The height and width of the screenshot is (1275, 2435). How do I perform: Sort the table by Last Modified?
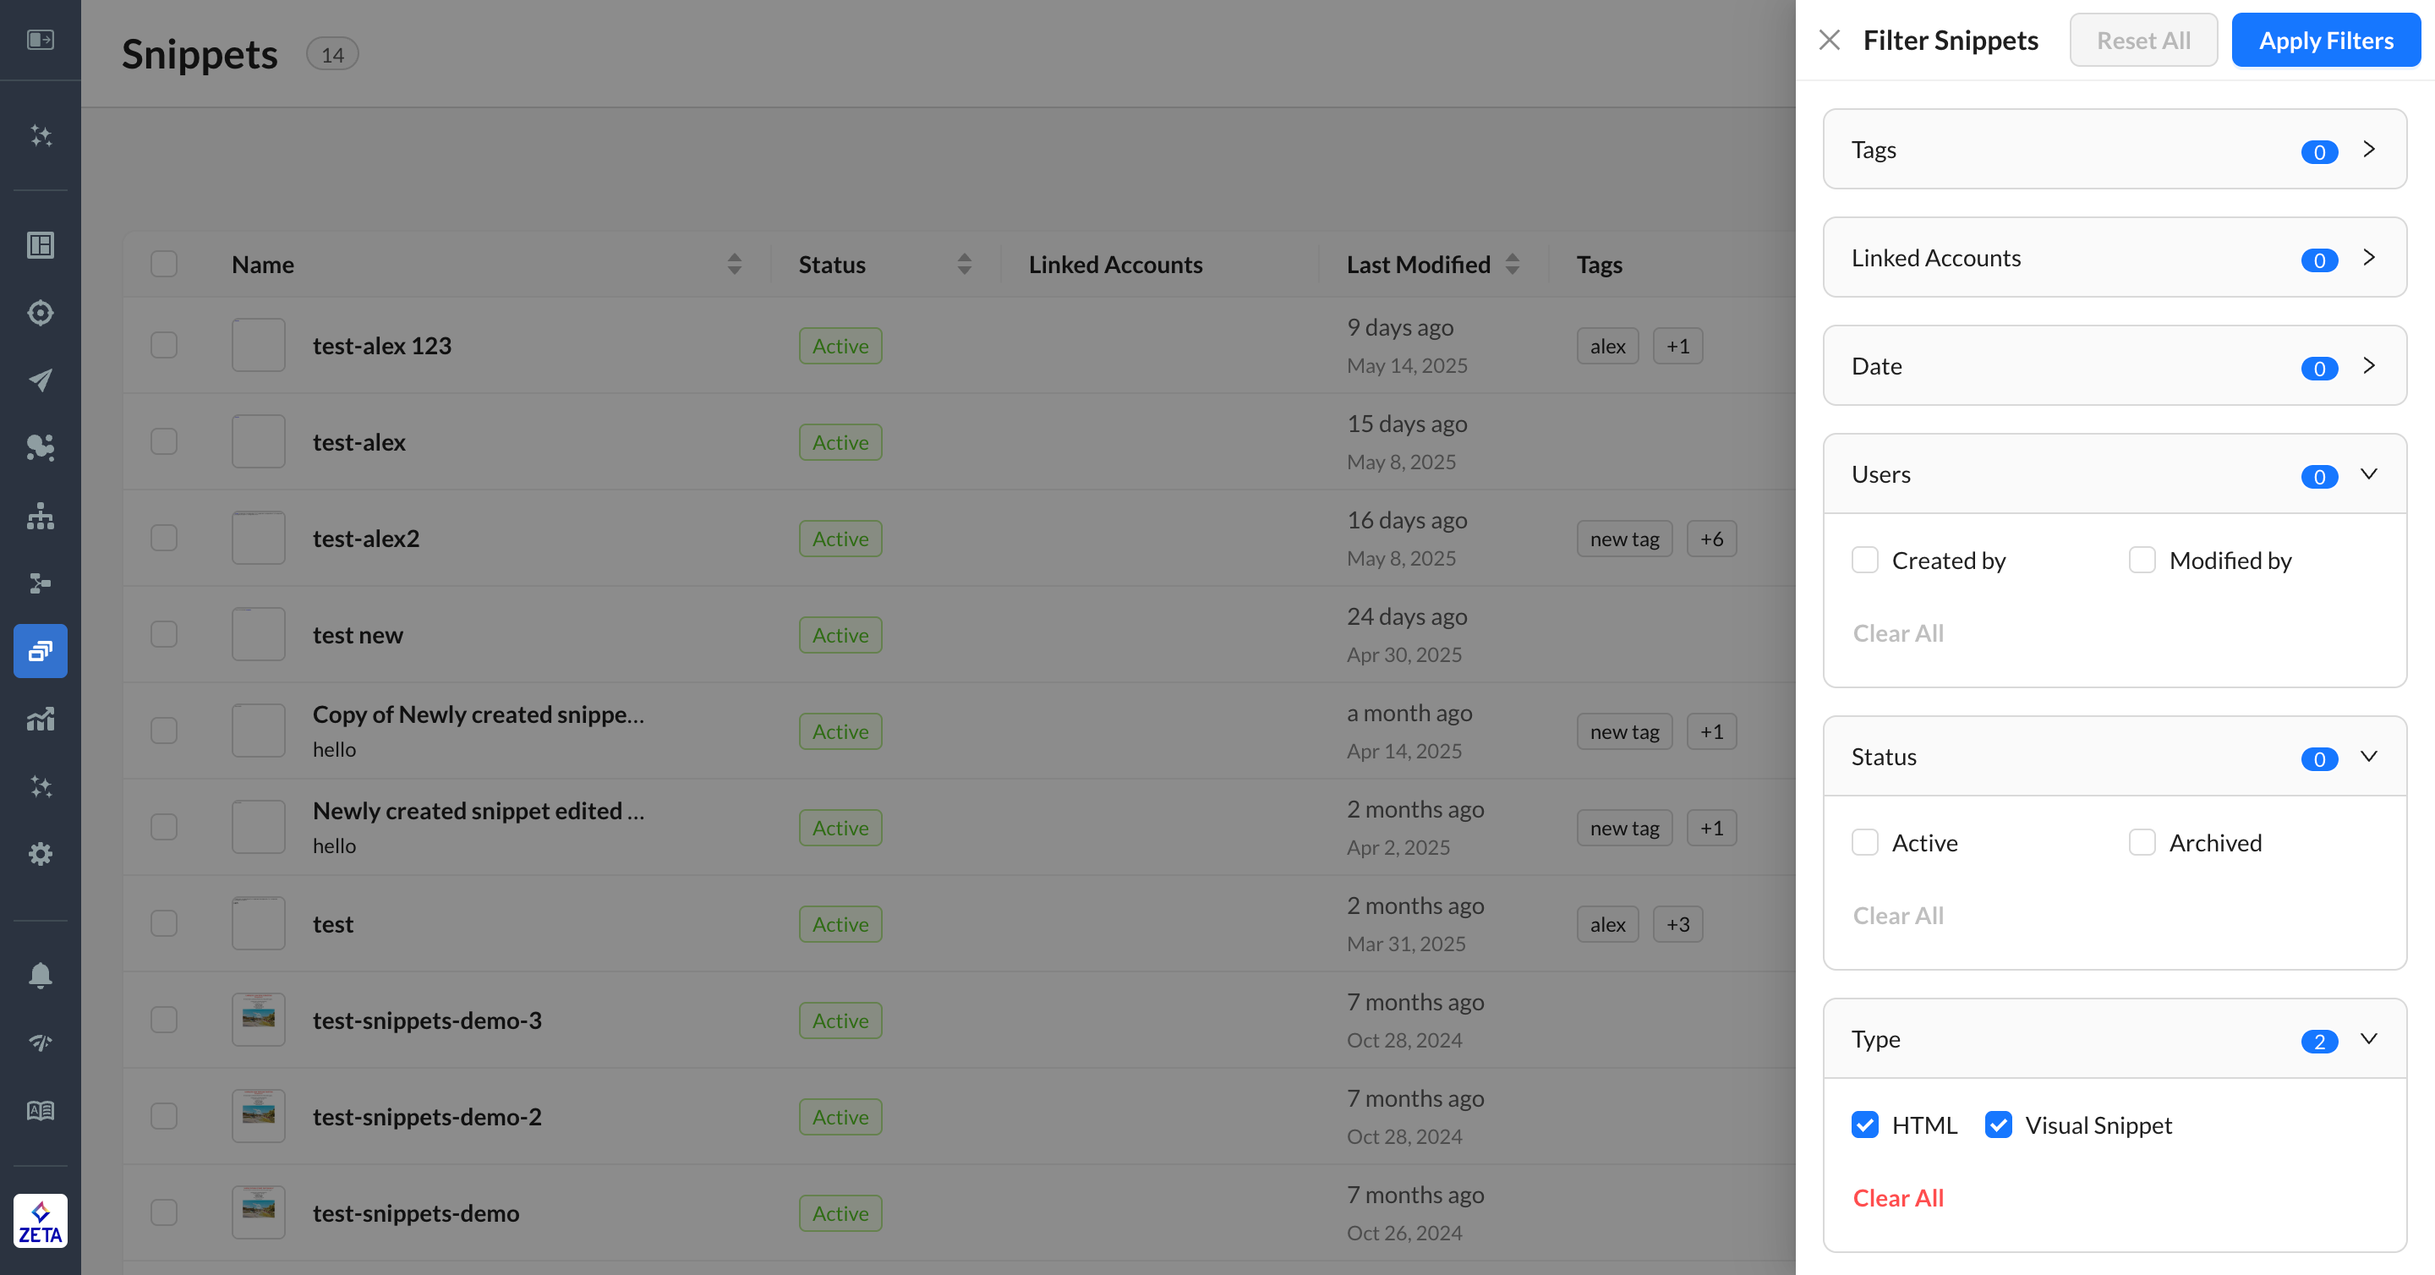(x=1512, y=265)
